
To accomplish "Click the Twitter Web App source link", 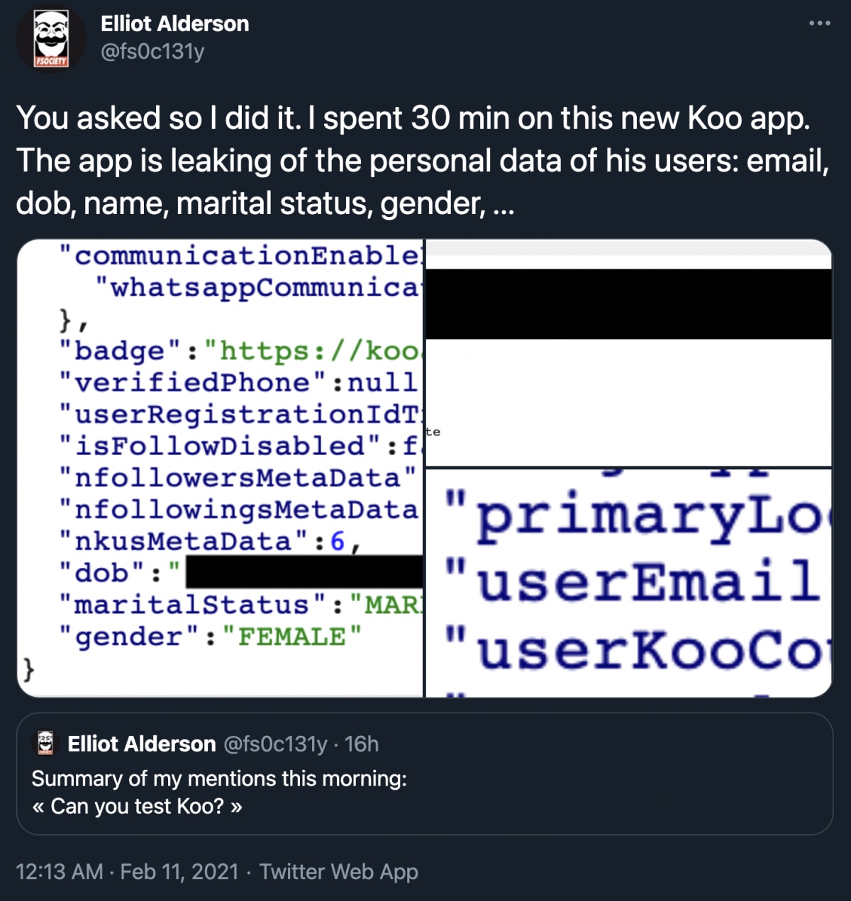I will tap(338, 871).
